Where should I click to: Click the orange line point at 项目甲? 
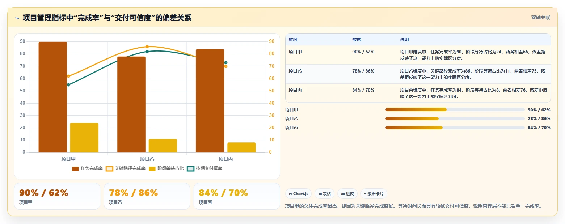(x=68, y=76)
